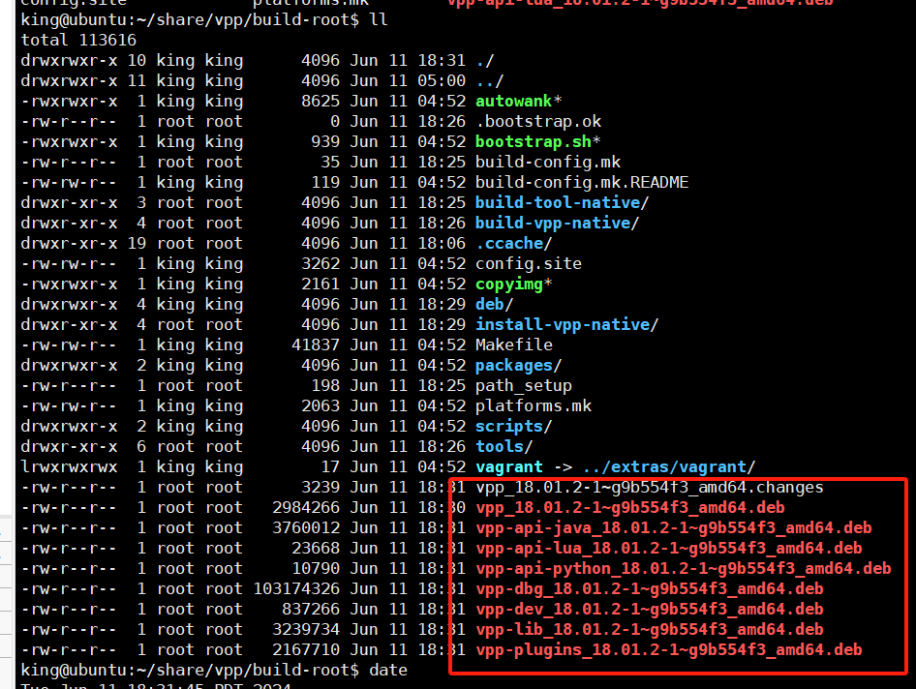Click the vpp-api-lua deb package in the listing

click(669, 549)
